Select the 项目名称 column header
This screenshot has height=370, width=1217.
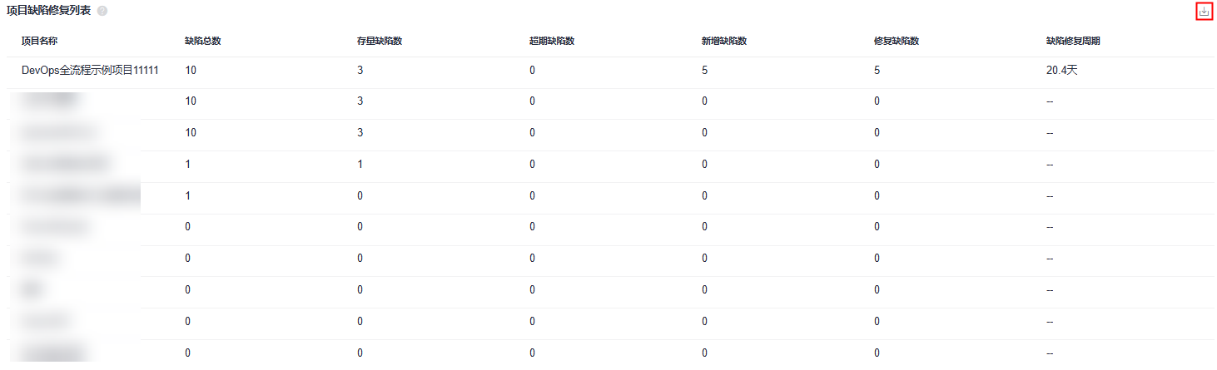(x=39, y=41)
